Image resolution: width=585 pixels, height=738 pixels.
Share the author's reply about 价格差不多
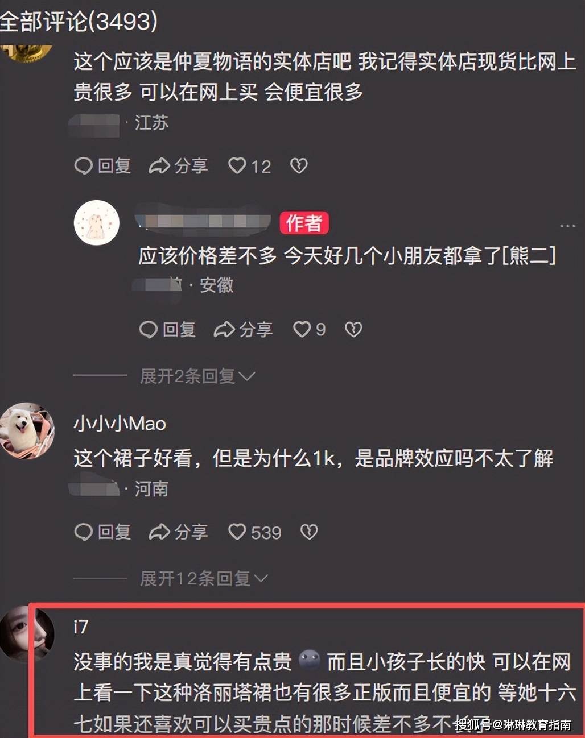243,329
